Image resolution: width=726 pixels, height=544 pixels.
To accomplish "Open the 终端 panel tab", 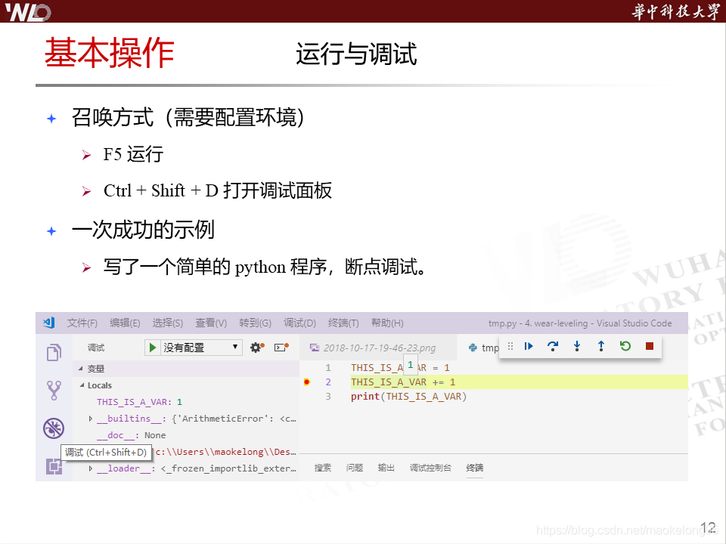I will tap(475, 468).
